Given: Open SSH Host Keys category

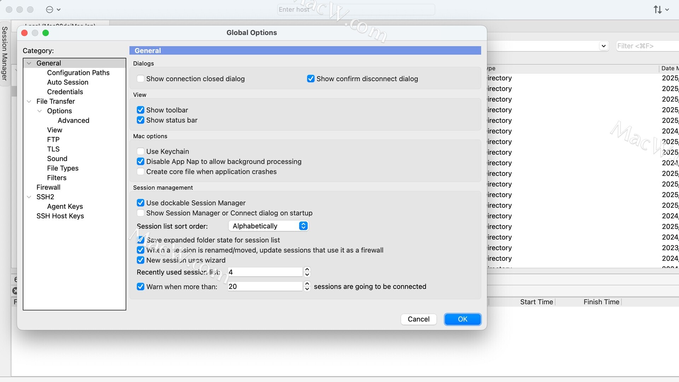Looking at the screenshot, I should point(60,216).
